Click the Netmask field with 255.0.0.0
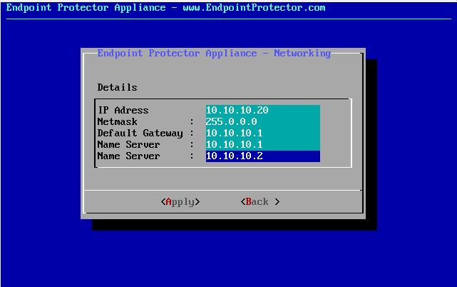This screenshot has width=457, height=287. pos(262,121)
